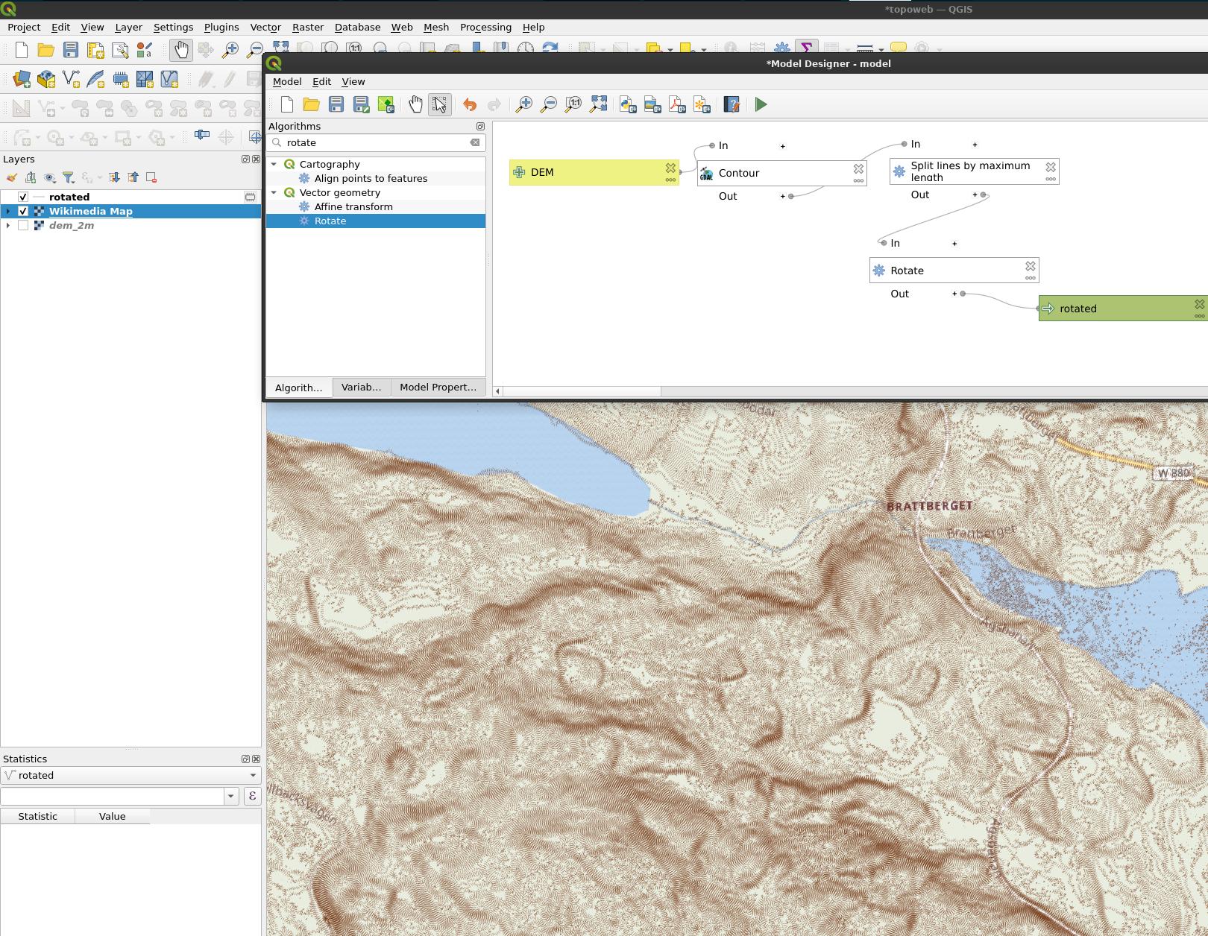Open the Raster menu

click(308, 27)
